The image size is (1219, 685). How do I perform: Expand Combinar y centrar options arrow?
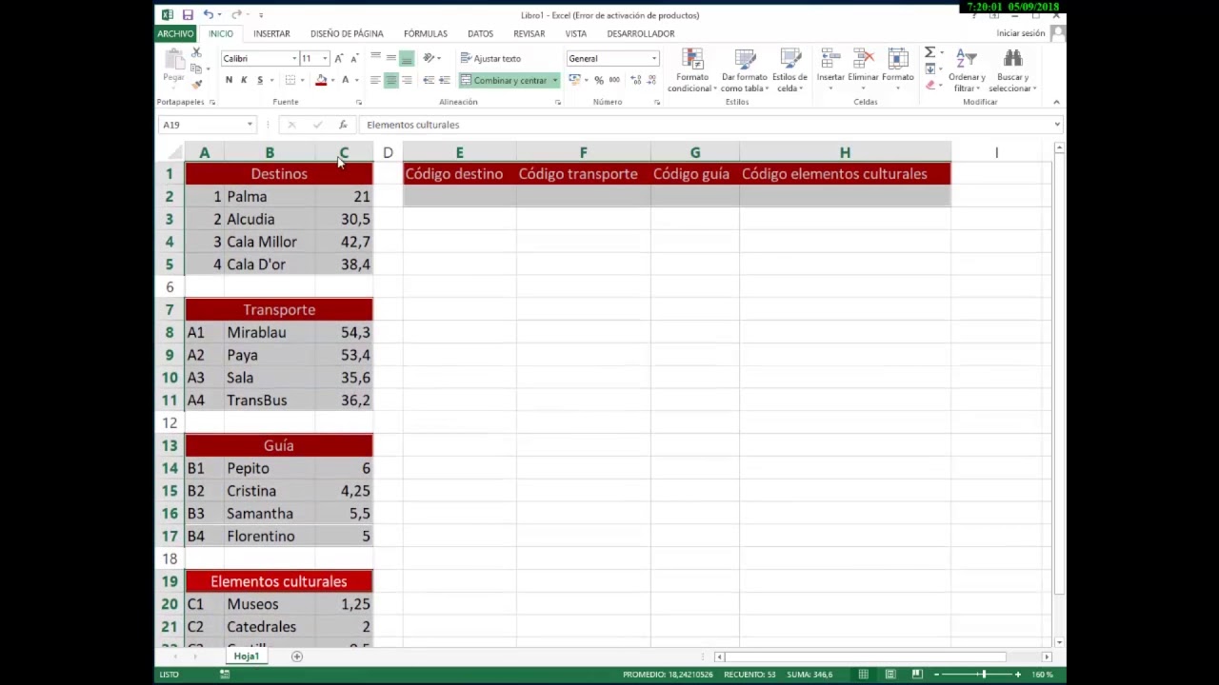coord(554,80)
